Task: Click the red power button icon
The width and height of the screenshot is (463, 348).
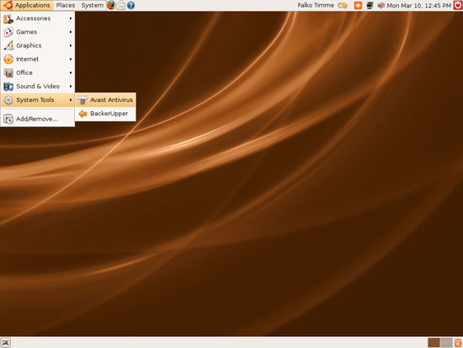Action: [458, 5]
